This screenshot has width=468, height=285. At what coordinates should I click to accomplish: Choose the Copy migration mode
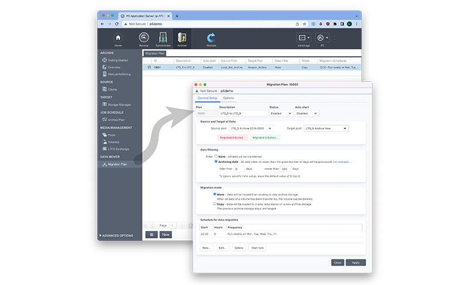click(x=216, y=204)
